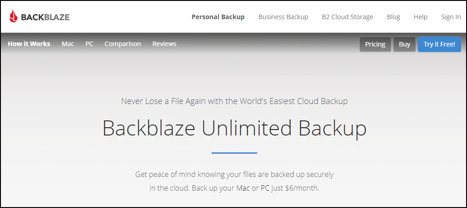This screenshot has height=208, width=467.
Task: Open the Personal Backup page
Action: [218, 17]
